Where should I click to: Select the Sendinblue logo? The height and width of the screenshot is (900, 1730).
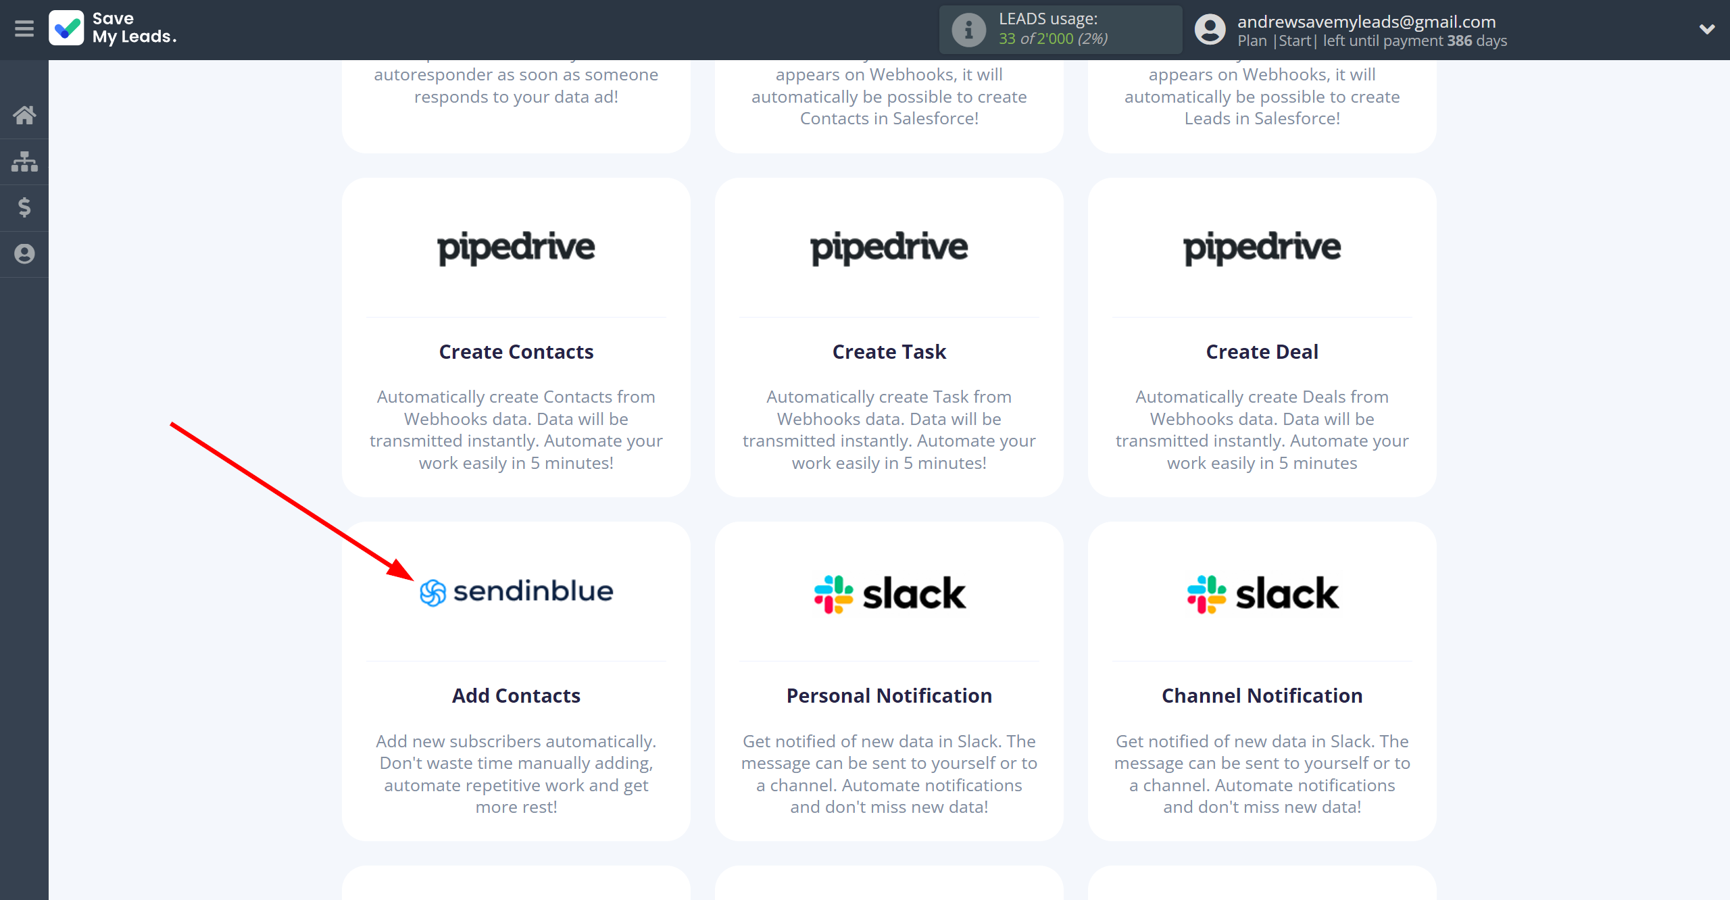(x=516, y=592)
